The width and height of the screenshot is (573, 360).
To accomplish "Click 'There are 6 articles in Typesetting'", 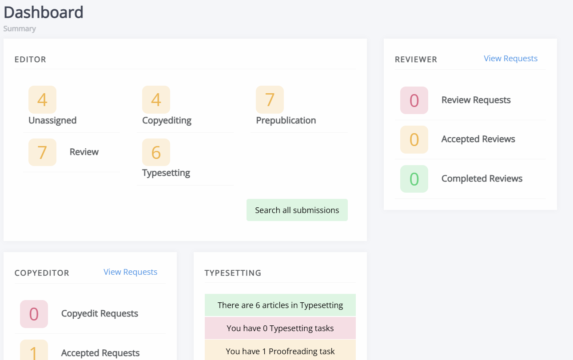I will 280,305.
